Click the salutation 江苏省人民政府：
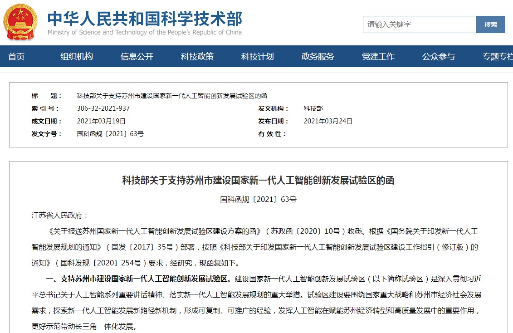Image resolution: width=513 pixels, height=333 pixels. pyautogui.click(x=60, y=215)
